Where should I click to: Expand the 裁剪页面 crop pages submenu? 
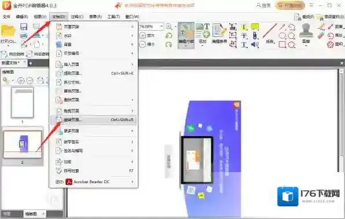94,111
